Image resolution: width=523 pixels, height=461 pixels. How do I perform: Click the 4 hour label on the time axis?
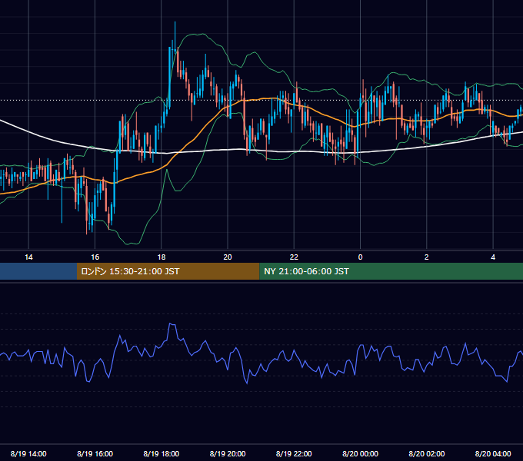pyautogui.click(x=493, y=257)
